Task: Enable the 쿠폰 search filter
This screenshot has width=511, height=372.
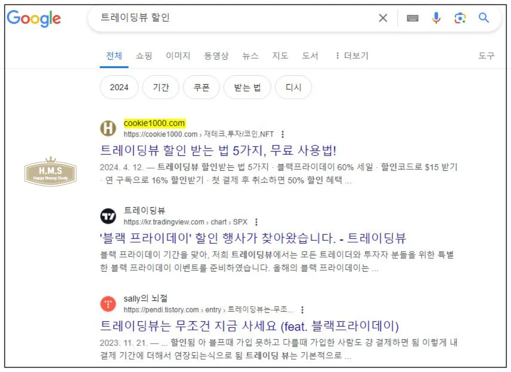Action: pos(201,87)
